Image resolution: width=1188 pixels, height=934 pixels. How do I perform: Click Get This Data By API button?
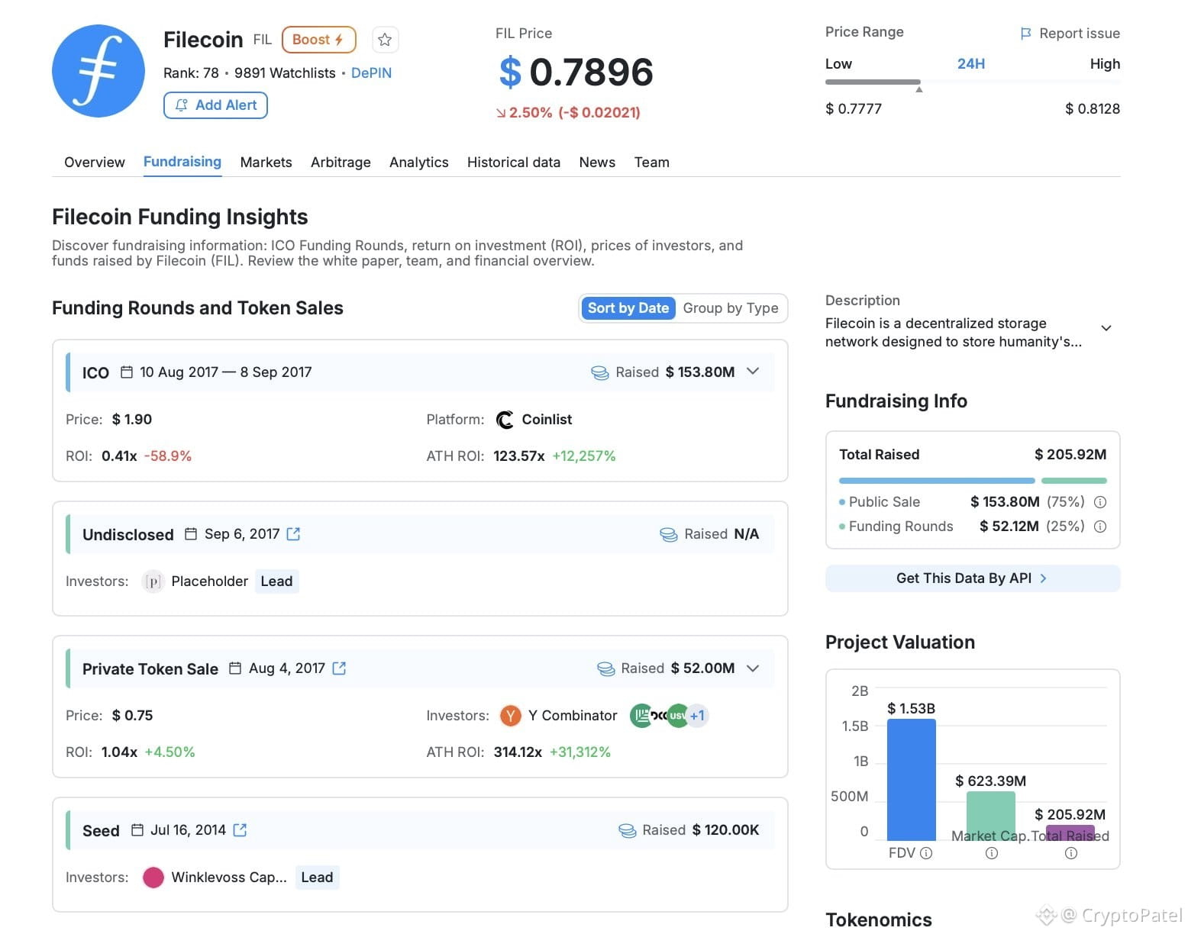pyautogui.click(x=973, y=578)
